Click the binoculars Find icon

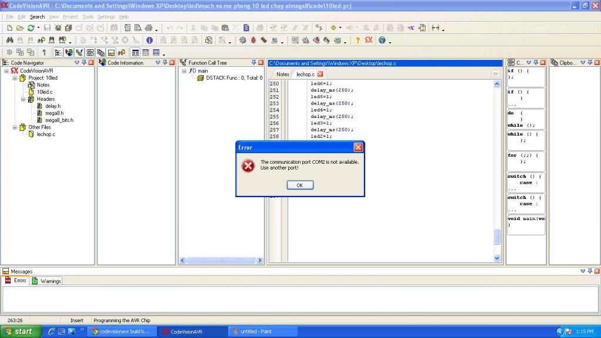9,40
